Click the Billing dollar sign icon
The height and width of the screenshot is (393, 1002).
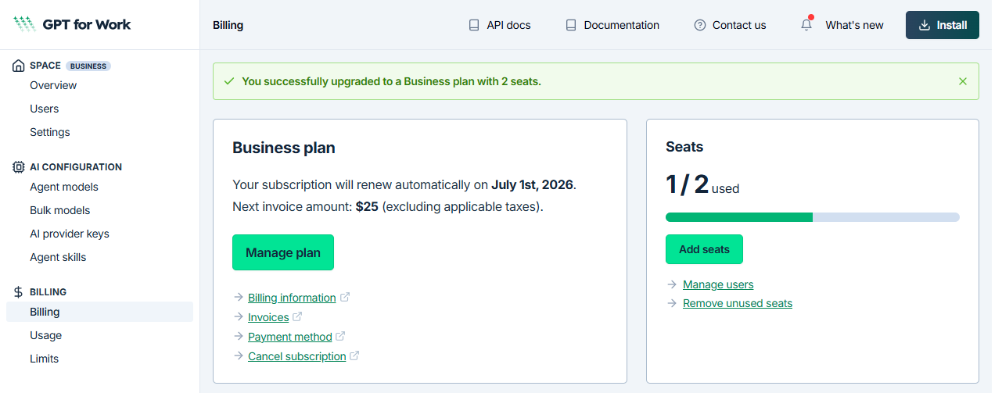(19, 292)
